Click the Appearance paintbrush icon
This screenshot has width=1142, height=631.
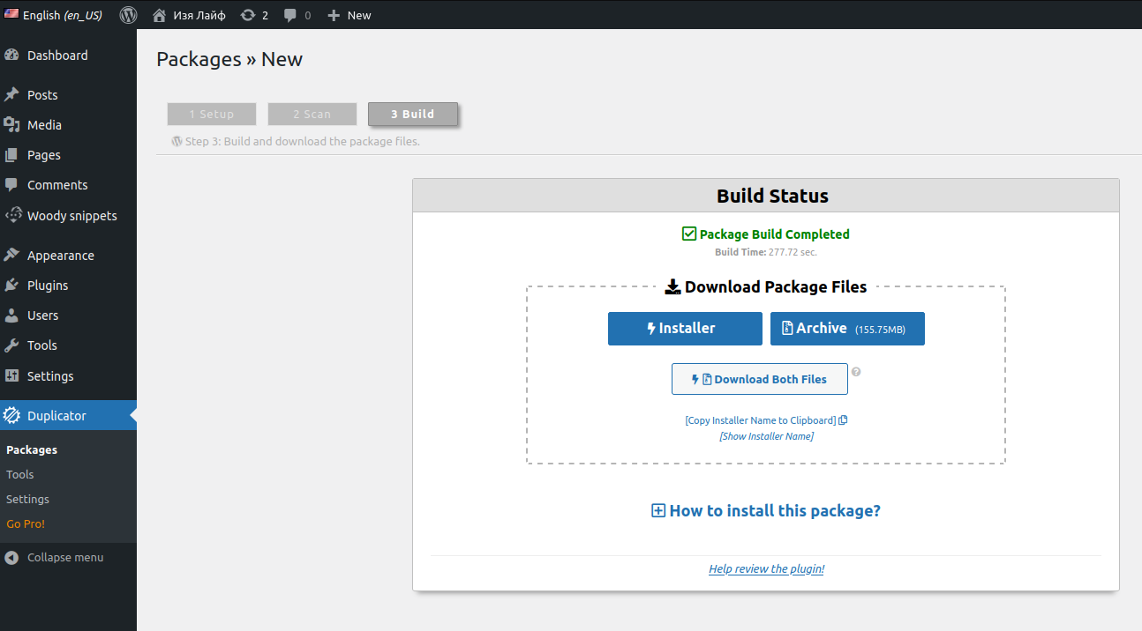click(11, 256)
